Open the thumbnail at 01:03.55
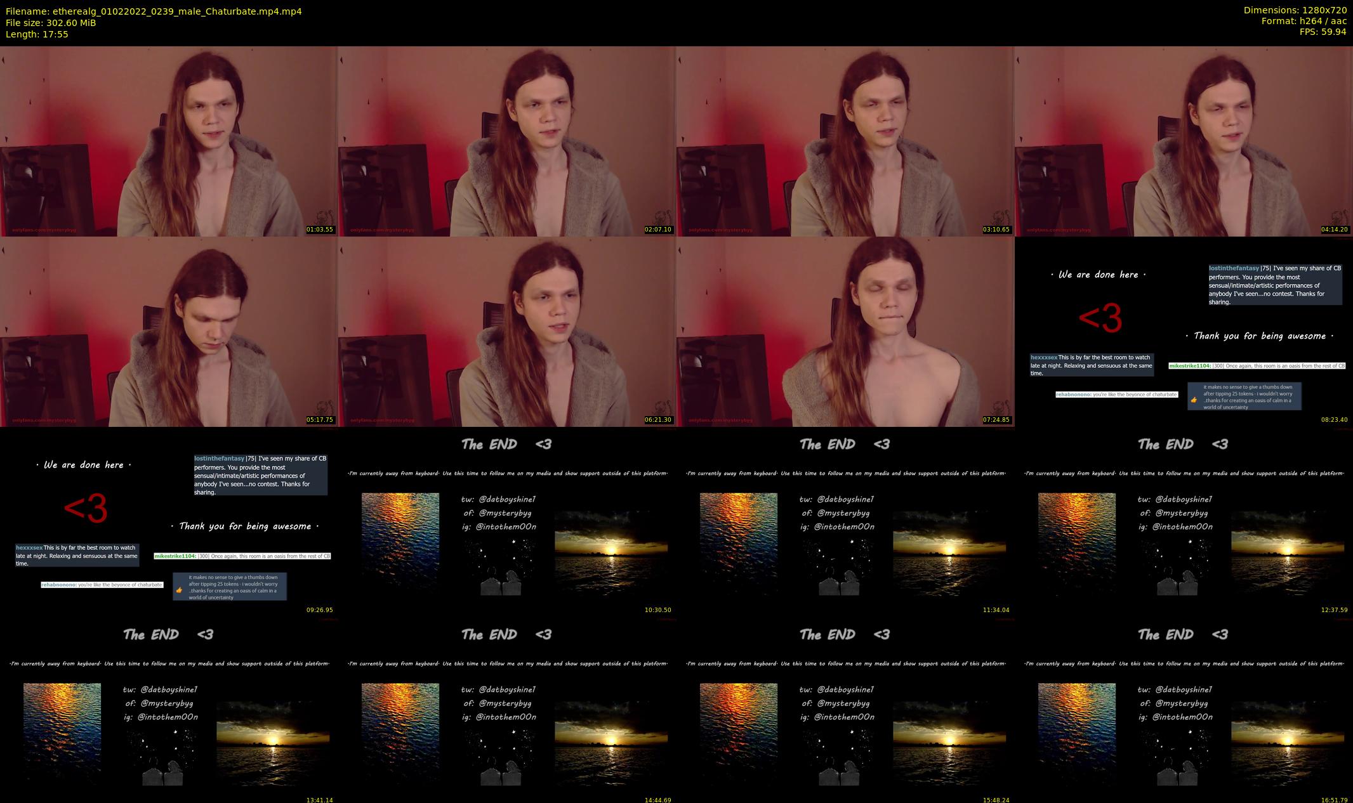The width and height of the screenshot is (1353, 803). point(169,141)
